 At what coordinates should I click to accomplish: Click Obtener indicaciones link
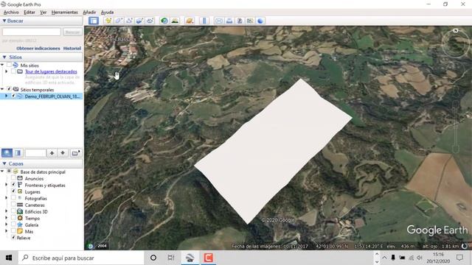click(x=38, y=49)
